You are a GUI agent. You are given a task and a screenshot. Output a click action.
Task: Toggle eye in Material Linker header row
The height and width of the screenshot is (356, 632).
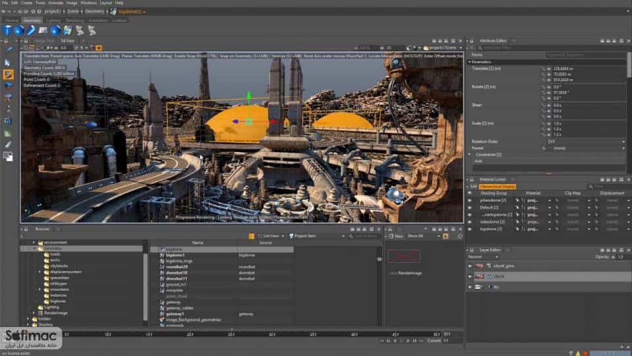click(x=470, y=193)
